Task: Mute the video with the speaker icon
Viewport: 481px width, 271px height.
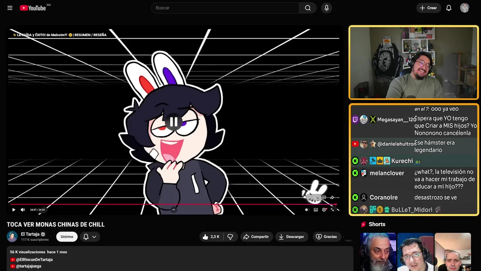Action: pos(23,210)
